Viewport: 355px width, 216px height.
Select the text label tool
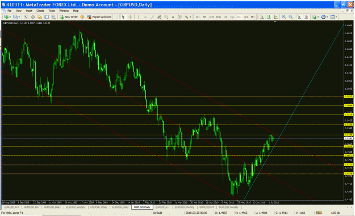click(179, 17)
